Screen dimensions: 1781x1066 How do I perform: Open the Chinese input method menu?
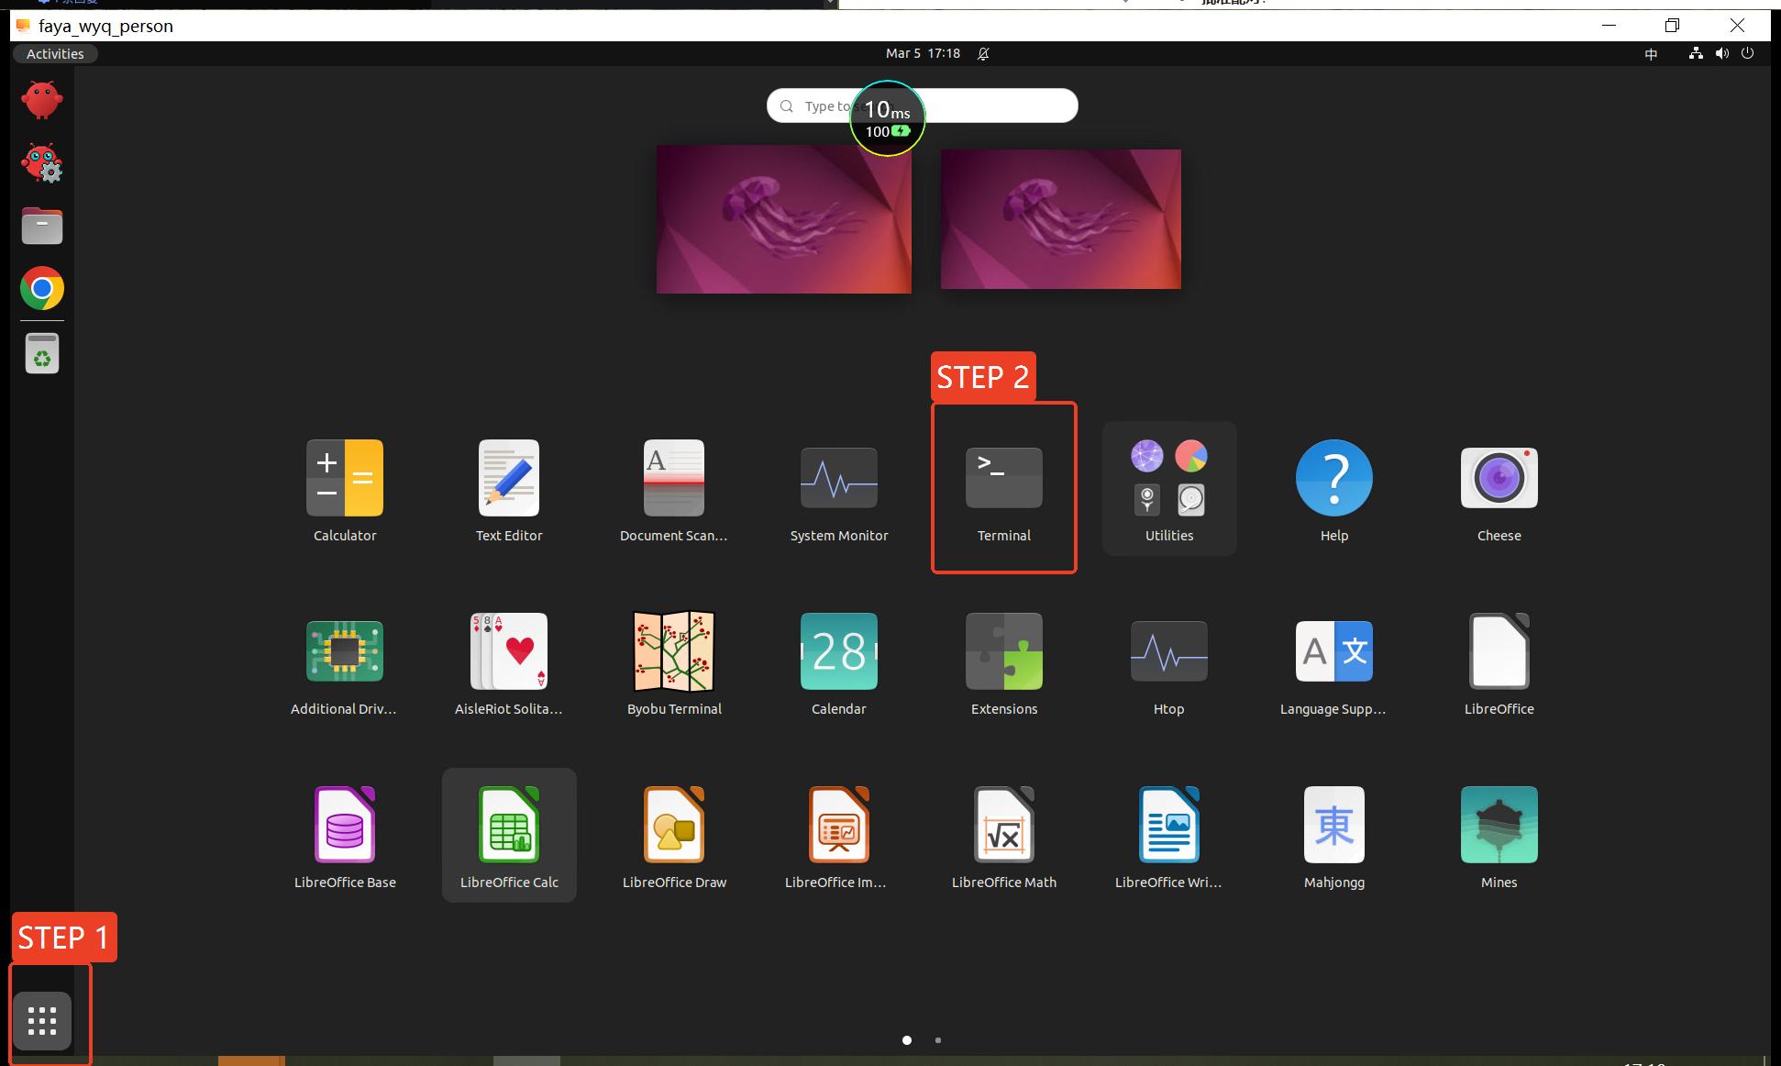coord(1651,54)
